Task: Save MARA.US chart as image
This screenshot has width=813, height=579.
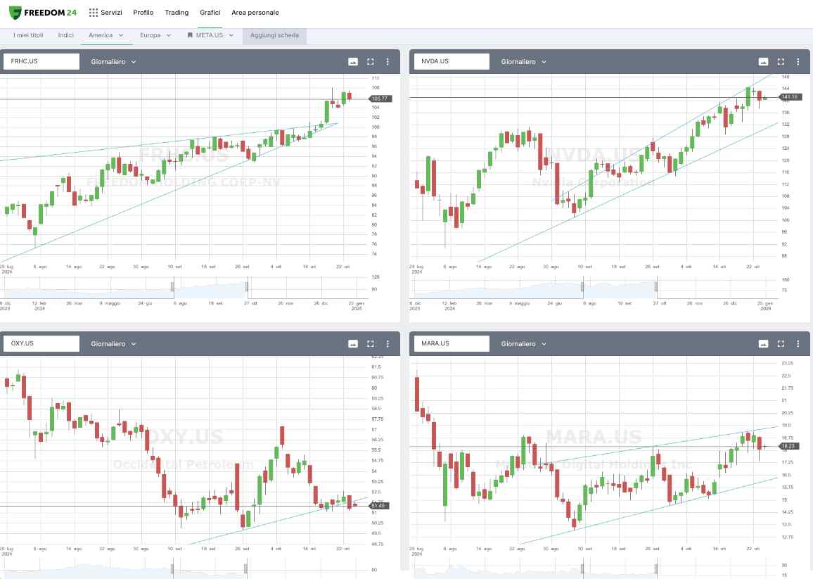Action: click(x=763, y=344)
